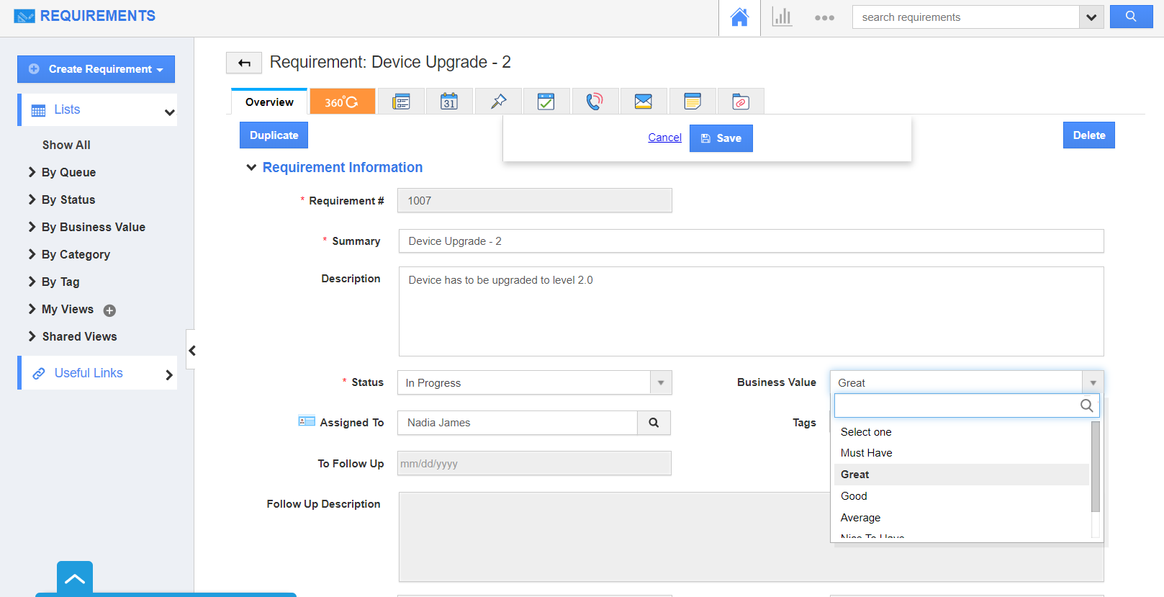The image size is (1164, 597).
Task: Click the blue scroll-to-top chevron button
Action: (75, 578)
